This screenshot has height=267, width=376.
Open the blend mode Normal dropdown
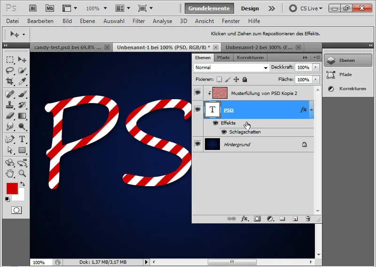coord(231,68)
